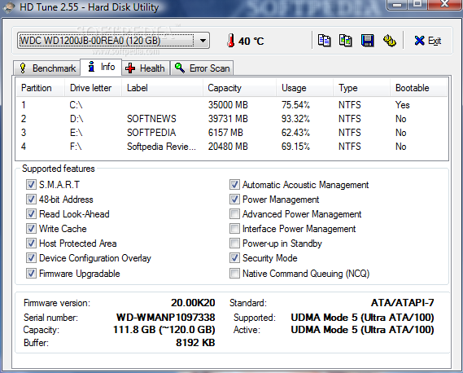
Task: Click the Type column header
Action: (362, 88)
